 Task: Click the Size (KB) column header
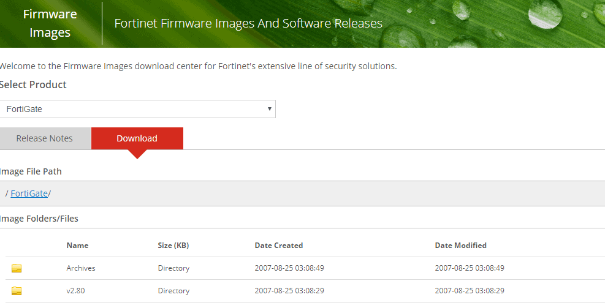(x=173, y=245)
